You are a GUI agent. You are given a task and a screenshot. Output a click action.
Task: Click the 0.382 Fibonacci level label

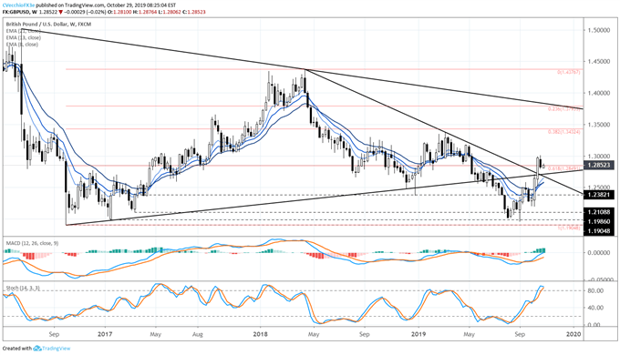pyautogui.click(x=564, y=132)
